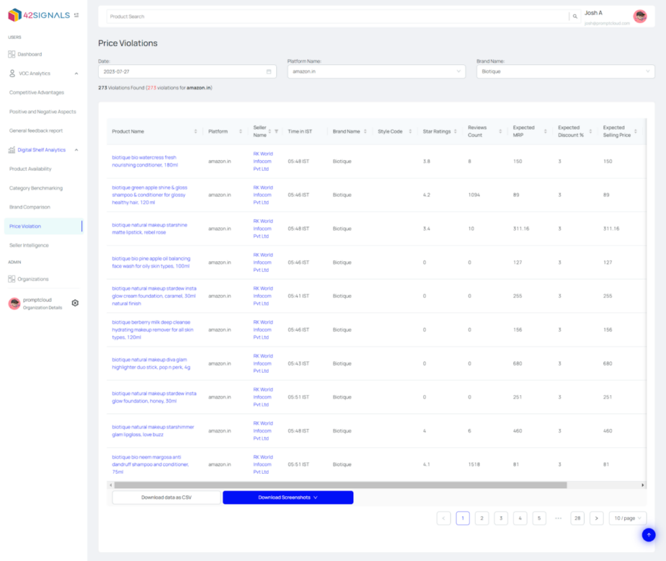
Task: Open the green apple shine & gloss shampoo link
Action: click(x=150, y=195)
